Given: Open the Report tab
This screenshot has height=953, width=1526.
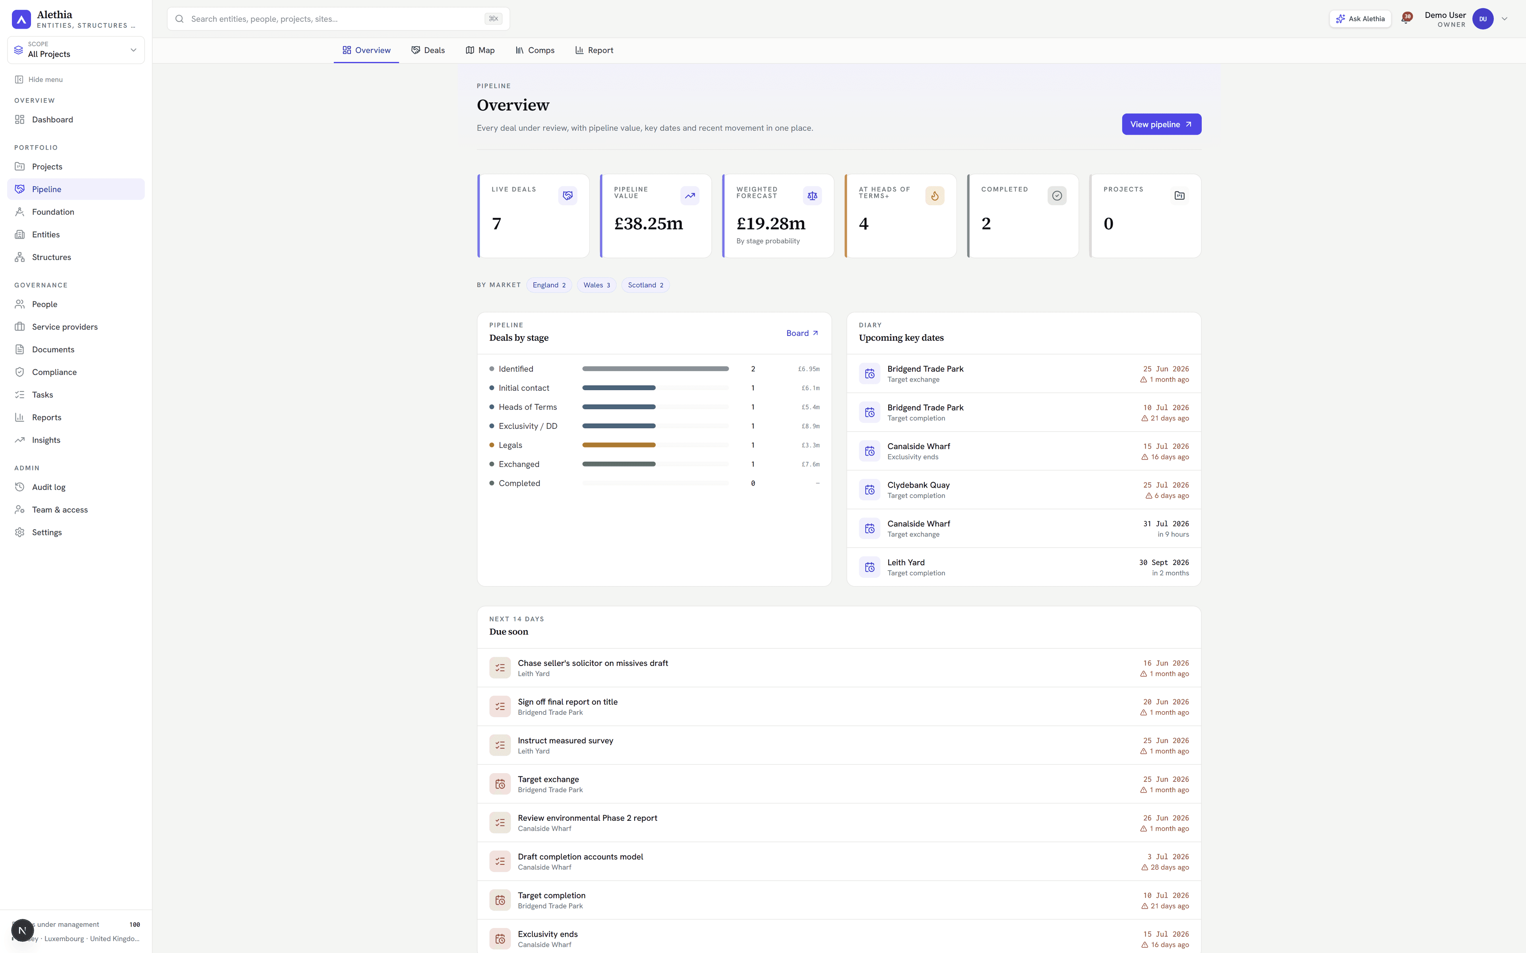Looking at the screenshot, I should coord(594,50).
